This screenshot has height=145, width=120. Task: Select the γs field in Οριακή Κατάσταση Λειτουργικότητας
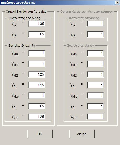pyautogui.click(x=96, y=85)
